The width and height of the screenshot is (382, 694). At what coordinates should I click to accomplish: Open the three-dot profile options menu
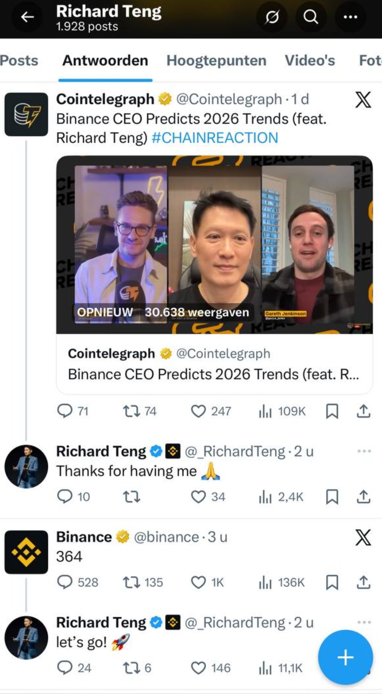(x=350, y=17)
